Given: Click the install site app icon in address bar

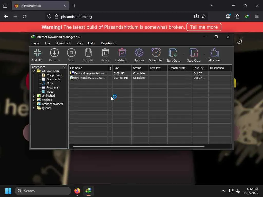Looking at the screenshot, I should [x=196, y=16].
